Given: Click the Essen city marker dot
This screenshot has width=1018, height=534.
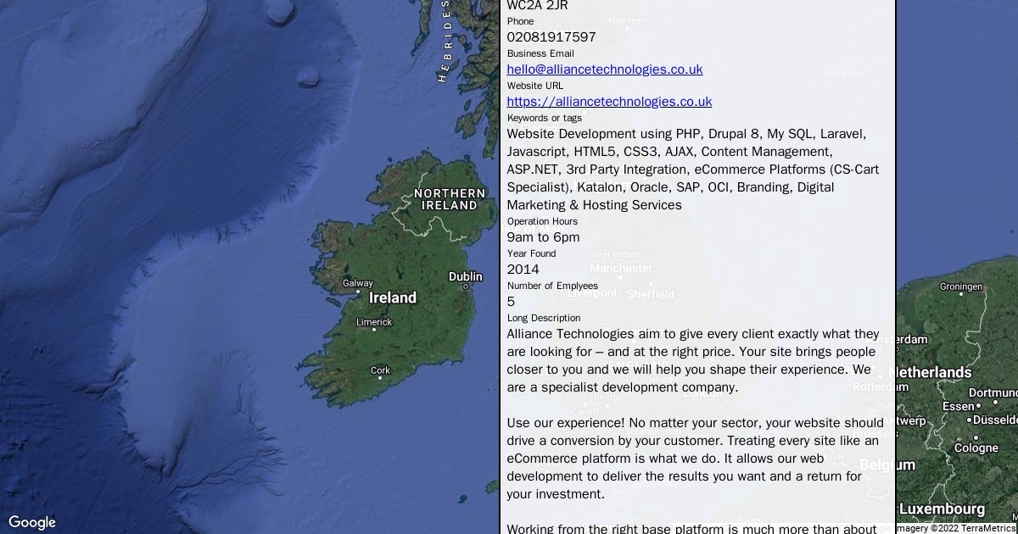Looking at the screenshot, I should pos(978,407).
